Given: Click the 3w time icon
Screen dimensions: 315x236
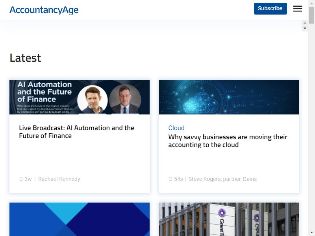Looking at the screenshot, I should point(21,179).
